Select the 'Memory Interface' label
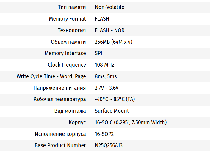210x151 pixels. pyautogui.click(x=65, y=53)
